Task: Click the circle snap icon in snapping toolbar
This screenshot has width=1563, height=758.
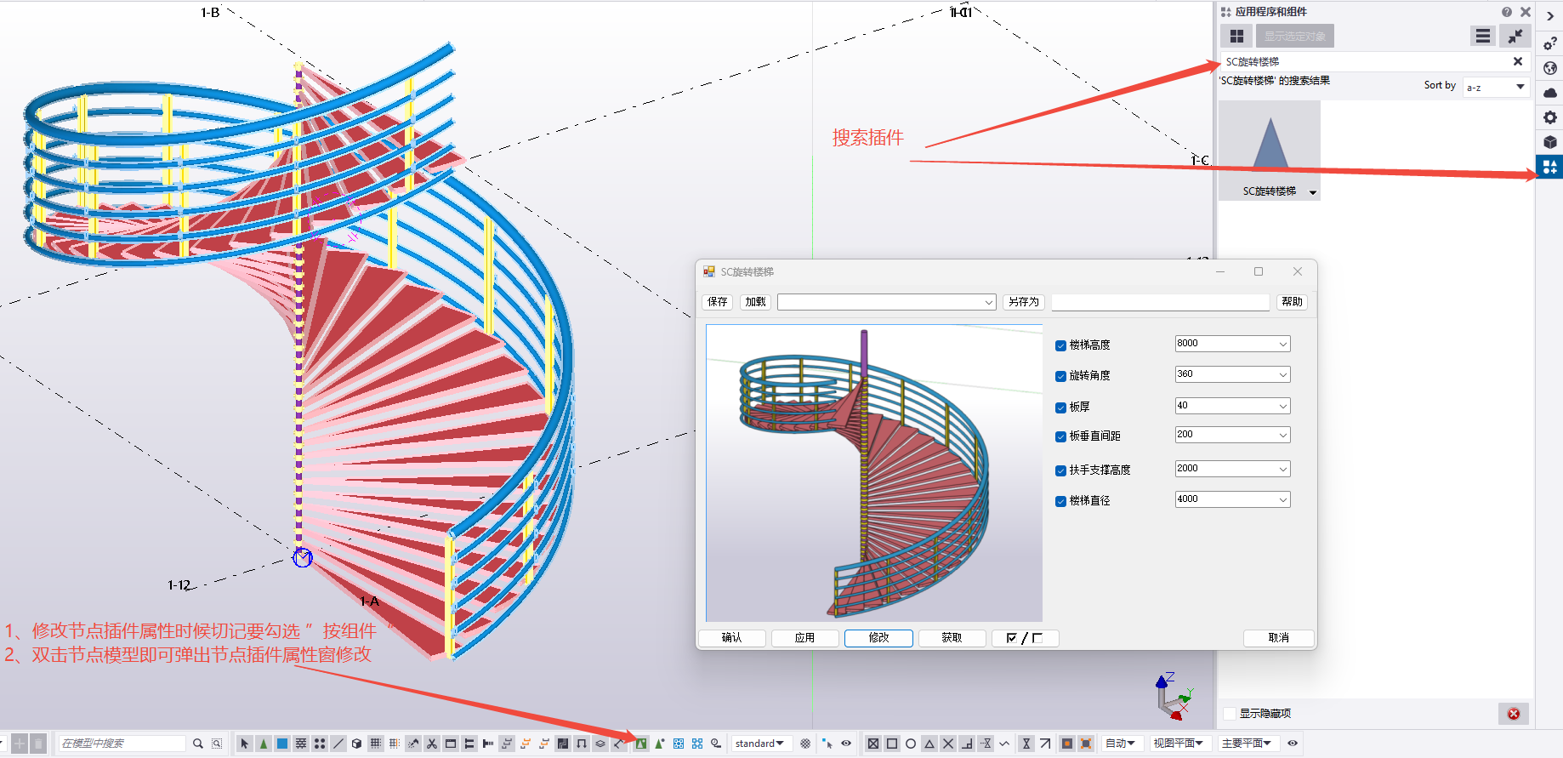Action: pos(911,744)
